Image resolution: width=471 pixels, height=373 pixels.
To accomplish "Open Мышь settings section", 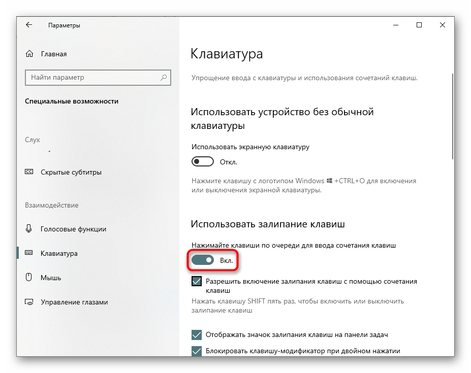I will point(51,278).
